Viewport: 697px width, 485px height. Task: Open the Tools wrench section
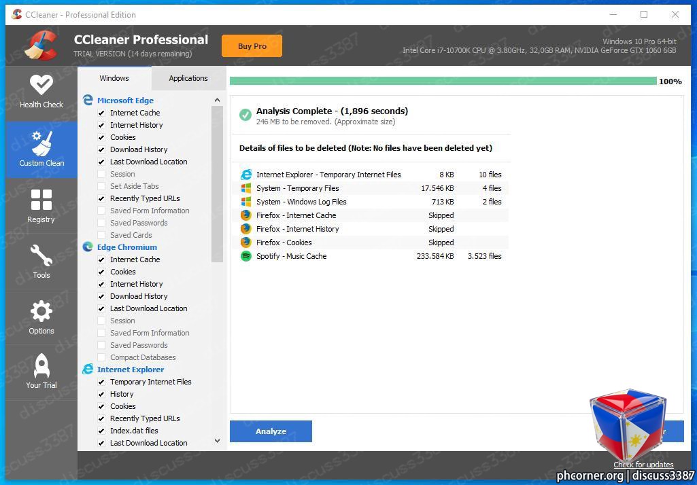[41, 262]
